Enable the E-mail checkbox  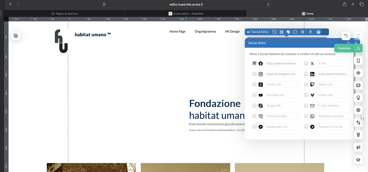pos(306,105)
